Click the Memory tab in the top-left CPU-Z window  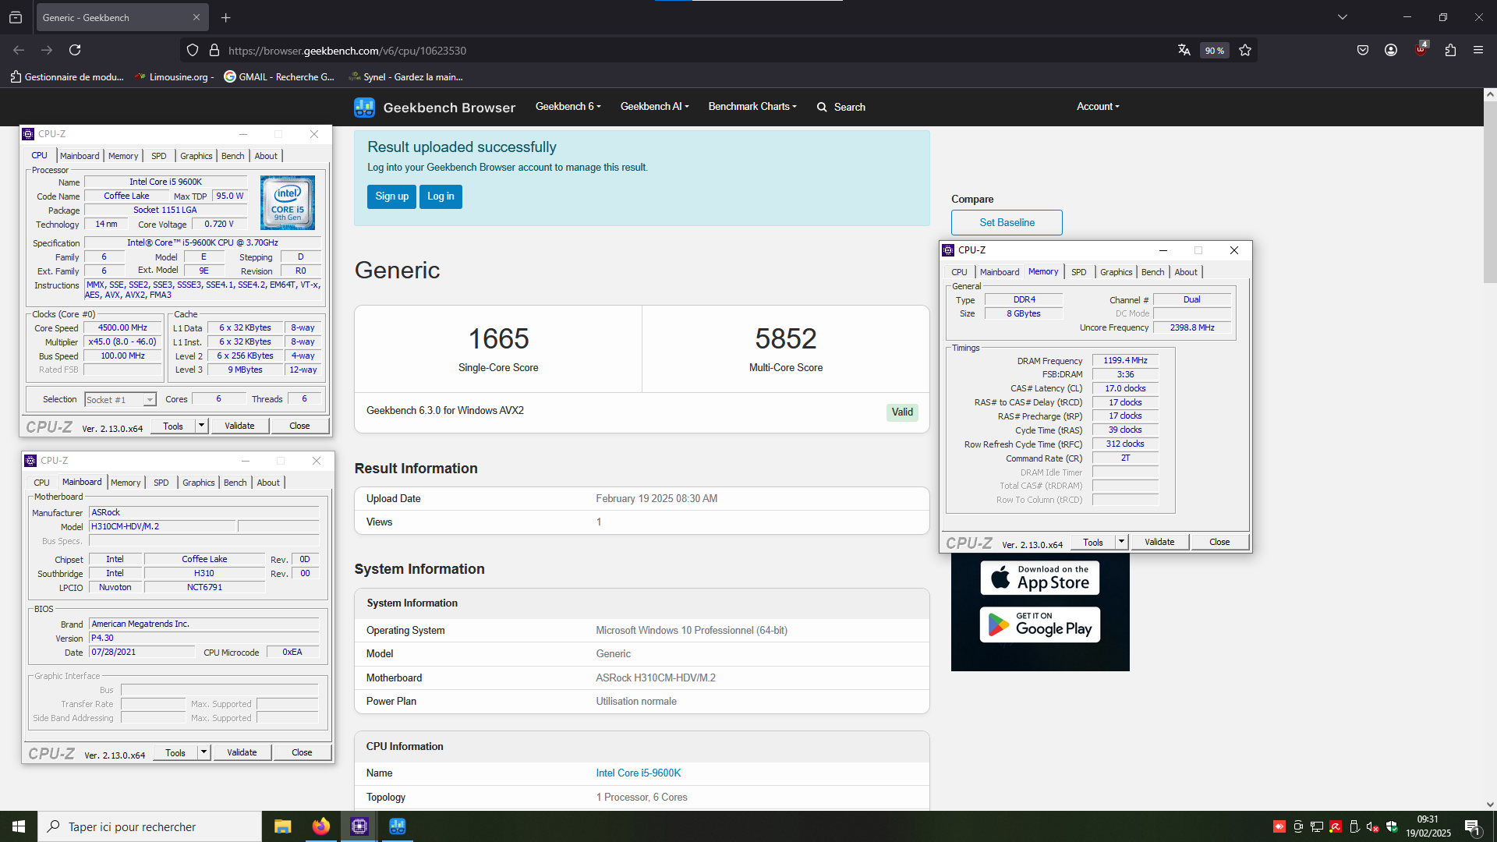click(123, 156)
